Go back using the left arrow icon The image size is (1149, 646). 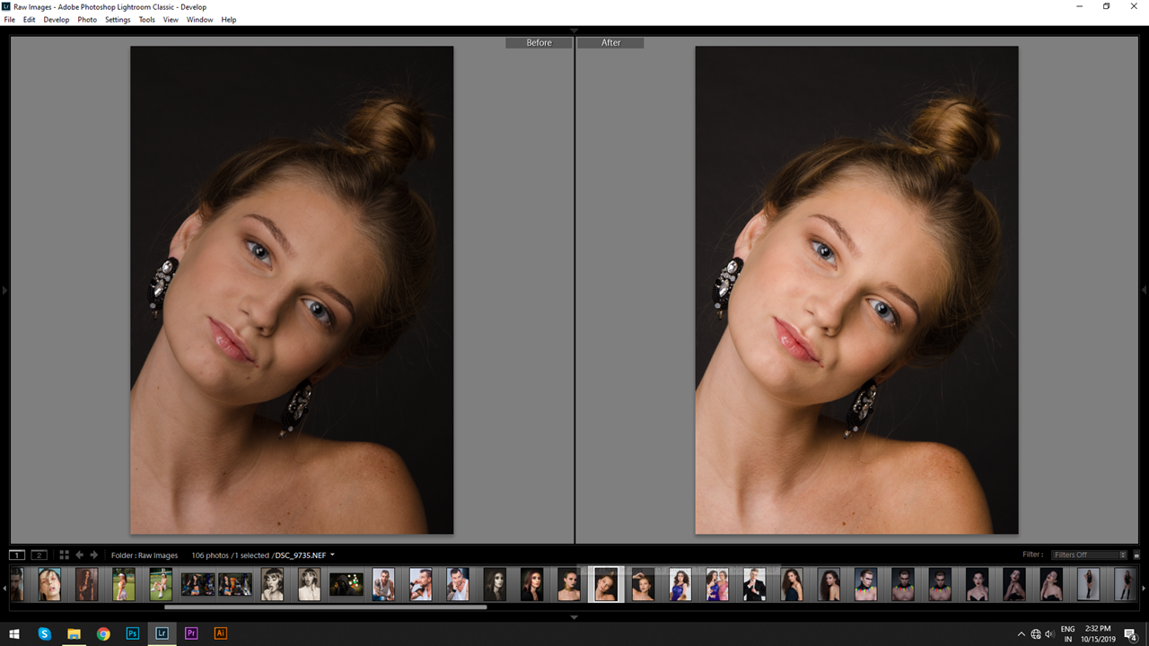pyautogui.click(x=79, y=555)
